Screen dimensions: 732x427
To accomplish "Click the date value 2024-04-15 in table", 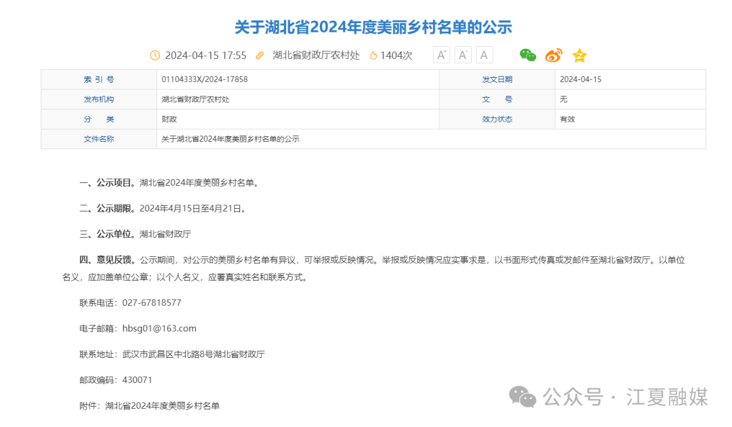I will coord(580,79).
